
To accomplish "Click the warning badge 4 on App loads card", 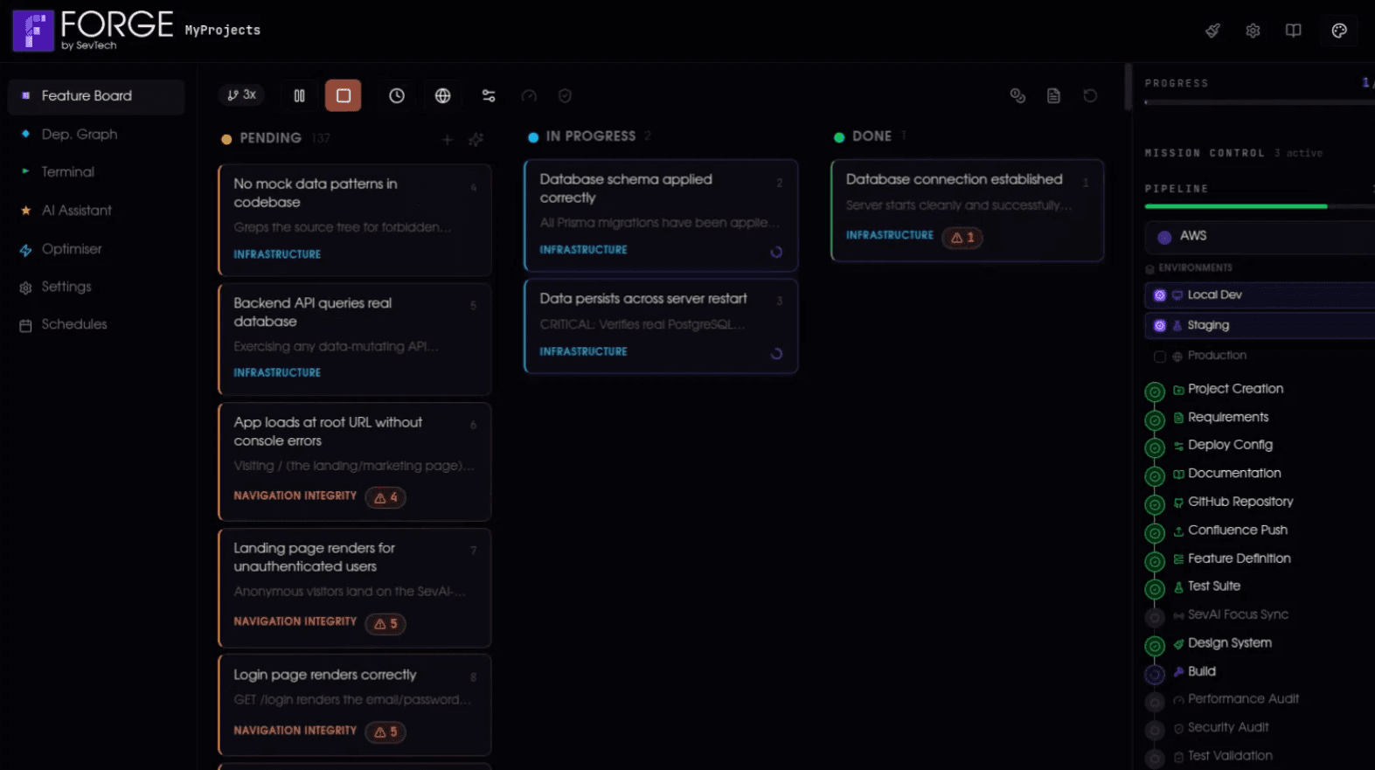I will [x=385, y=497].
